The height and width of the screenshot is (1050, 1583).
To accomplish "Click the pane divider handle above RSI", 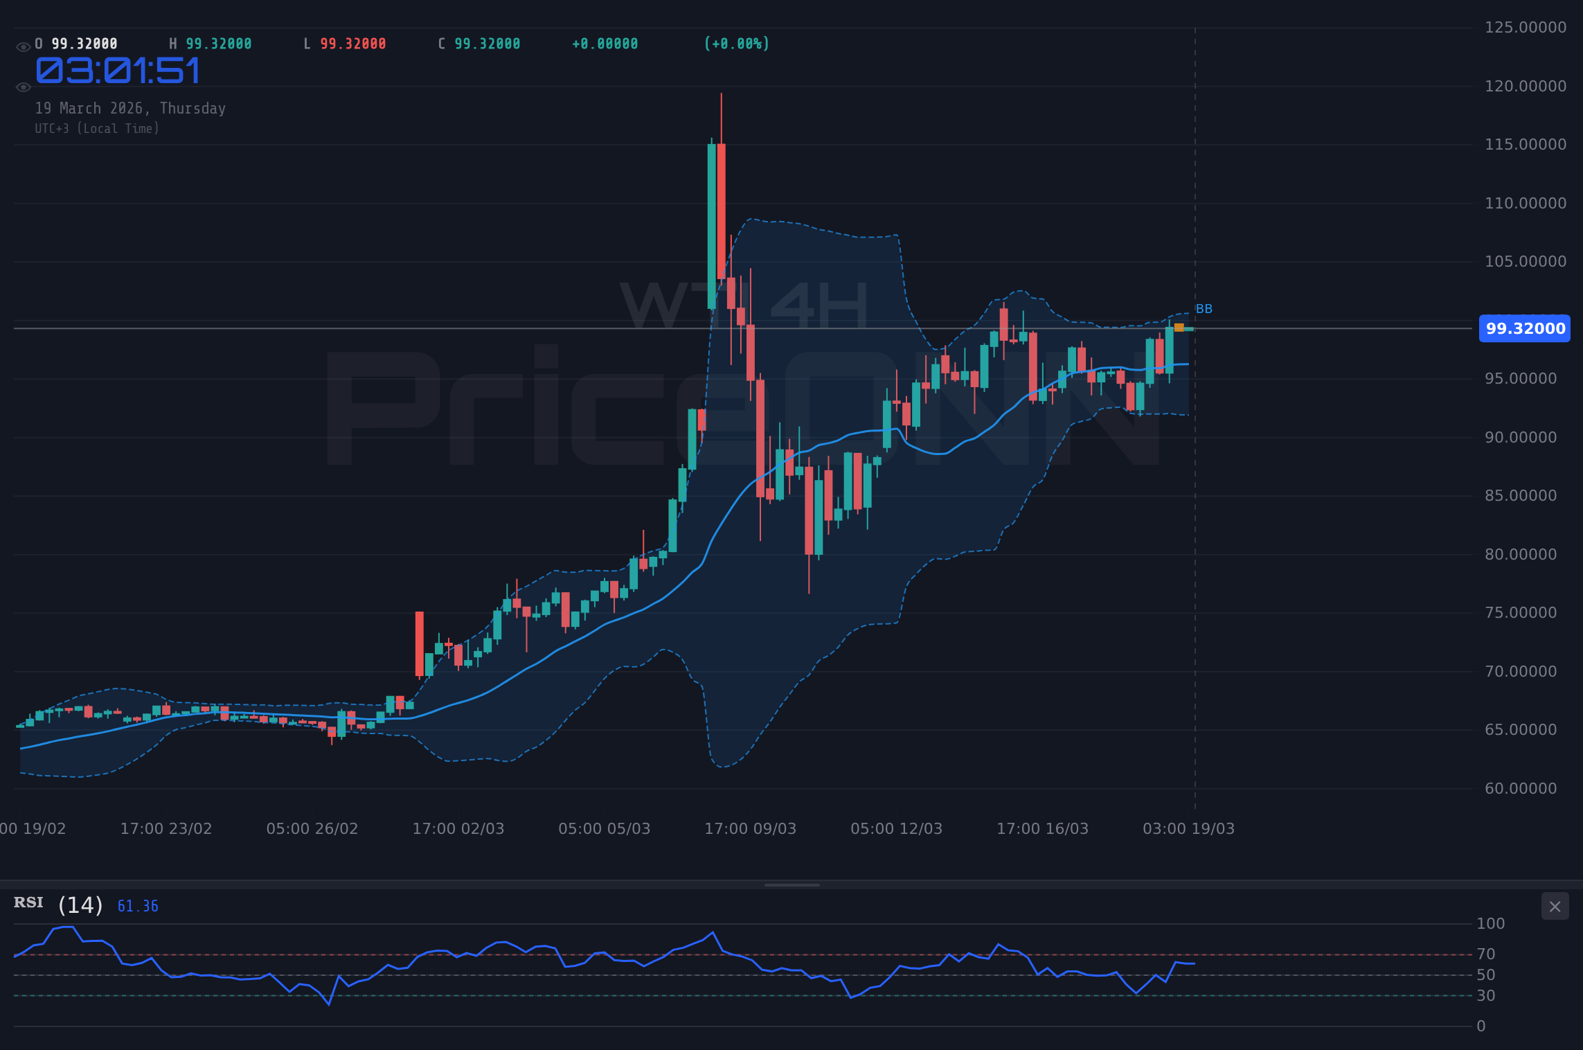I will (791, 885).
